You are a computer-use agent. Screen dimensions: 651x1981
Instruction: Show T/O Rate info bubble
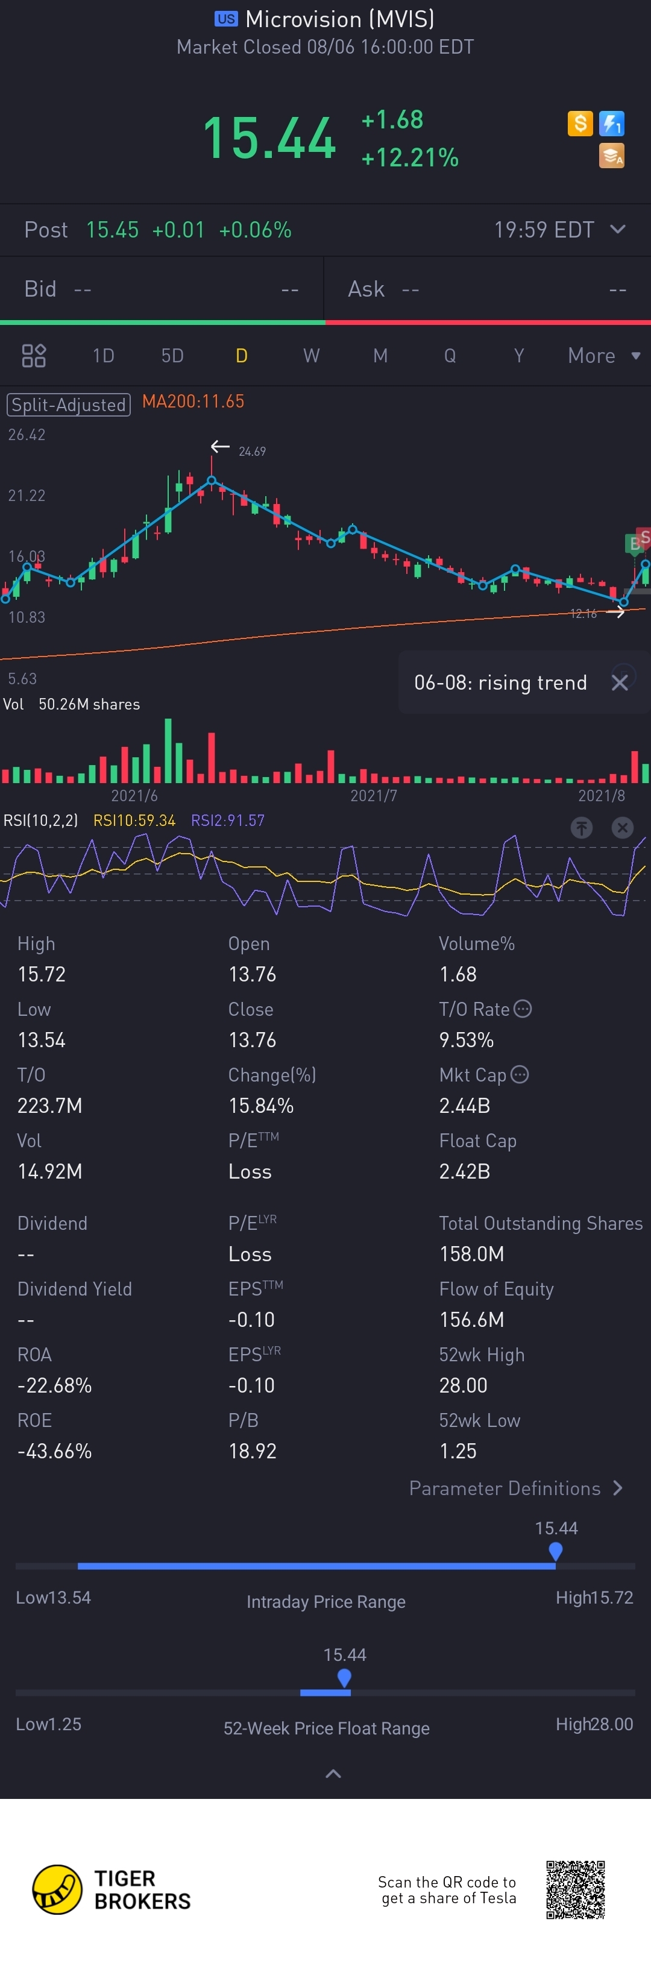523,1009
